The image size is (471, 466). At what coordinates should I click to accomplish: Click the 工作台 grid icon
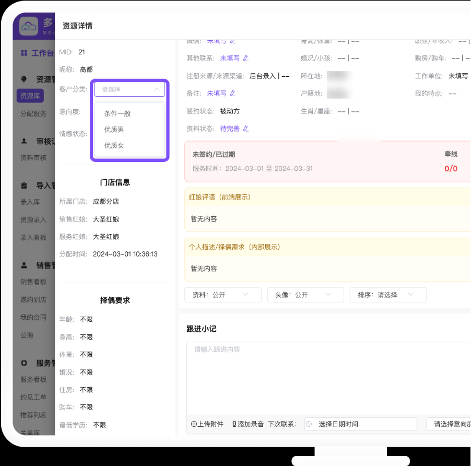pos(24,53)
